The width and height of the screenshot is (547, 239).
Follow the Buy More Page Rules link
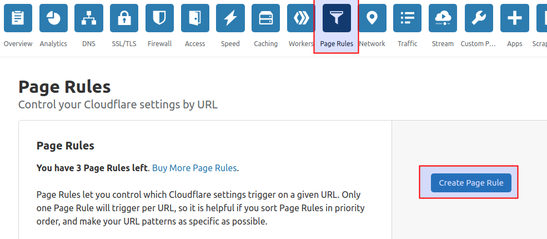tap(195, 168)
